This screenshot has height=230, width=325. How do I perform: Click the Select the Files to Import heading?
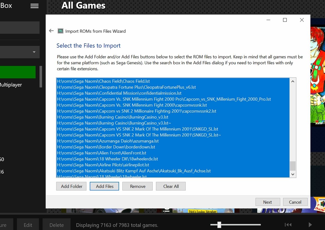click(x=89, y=46)
